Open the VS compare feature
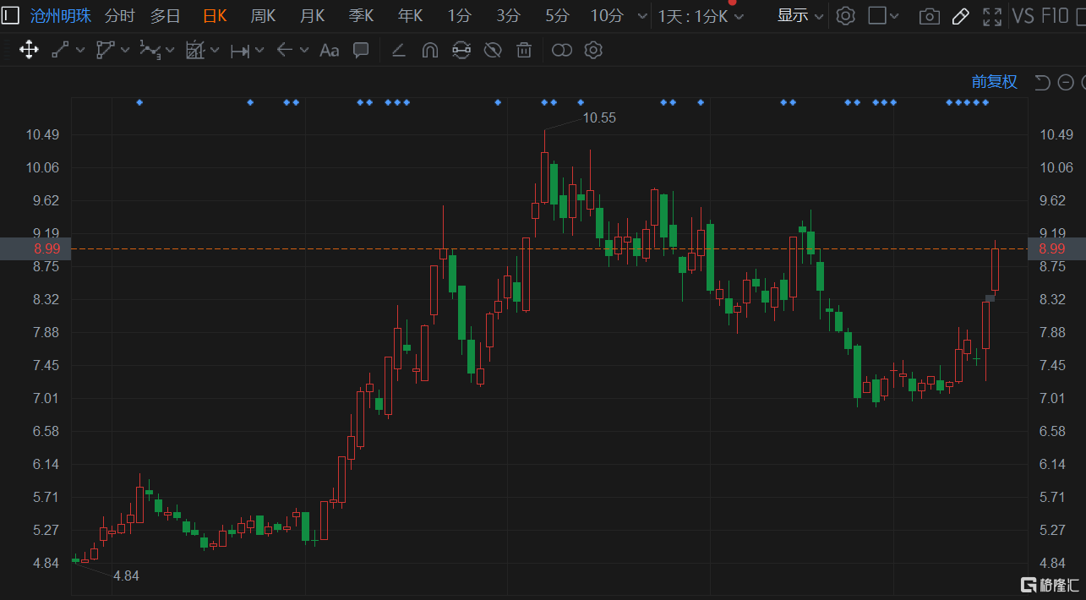This screenshot has height=600, width=1086. point(1023,15)
